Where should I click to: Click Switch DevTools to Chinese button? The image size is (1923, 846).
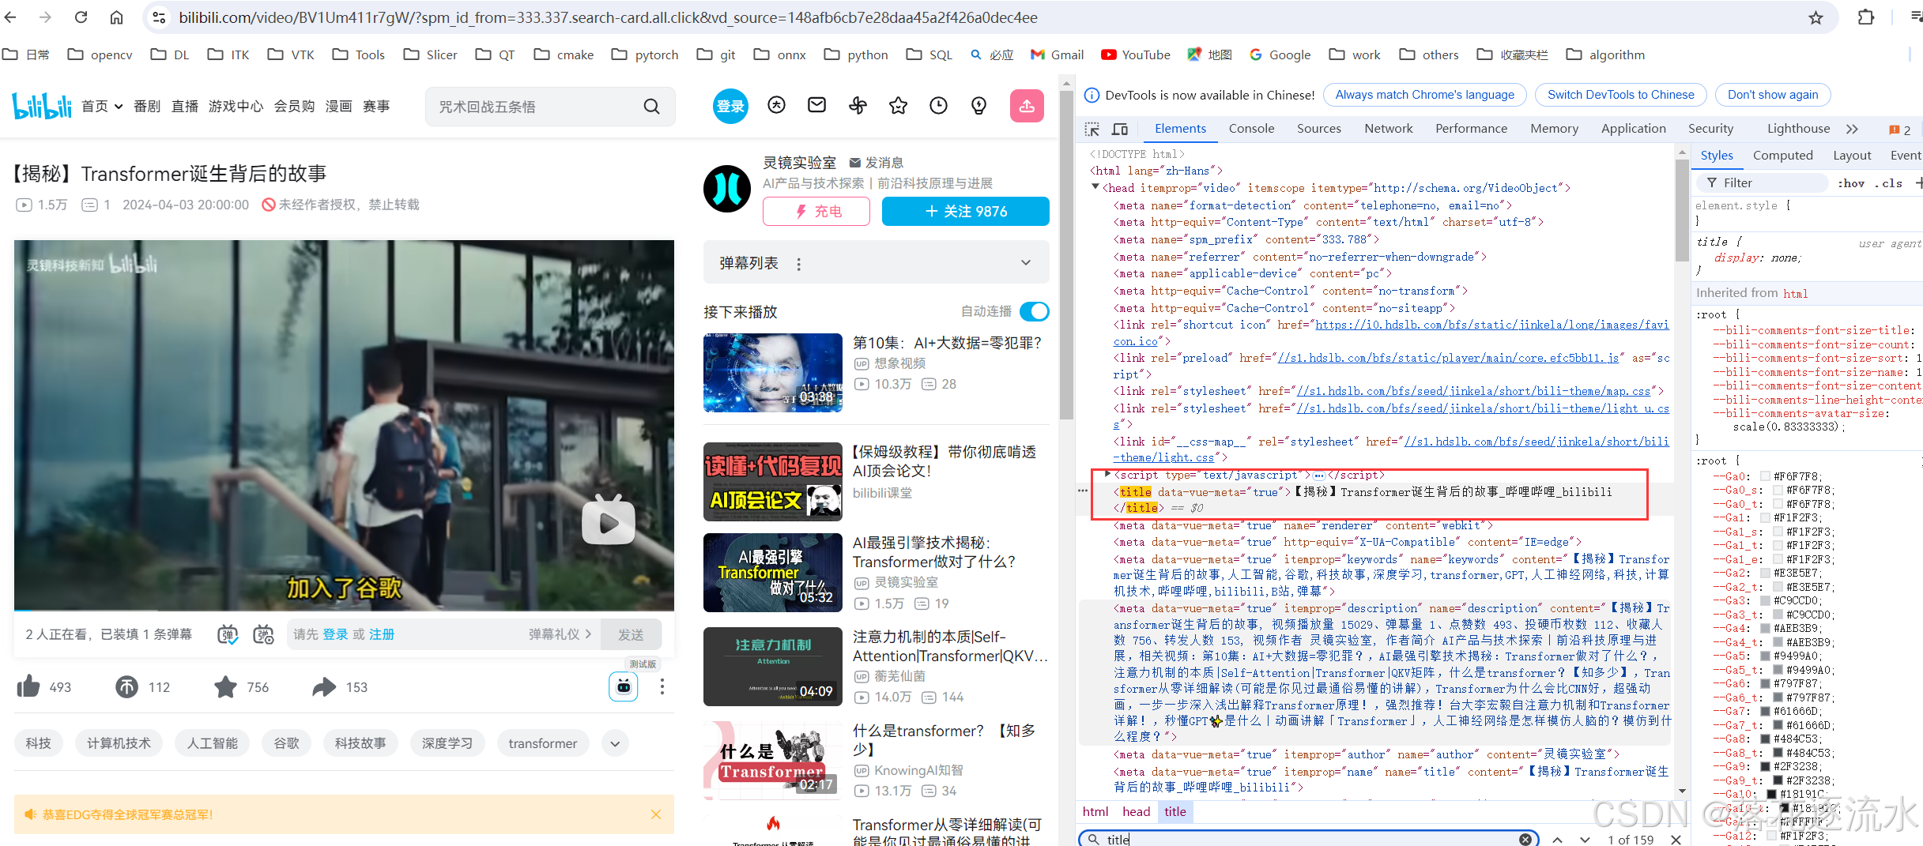pyautogui.click(x=1620, y=95)
